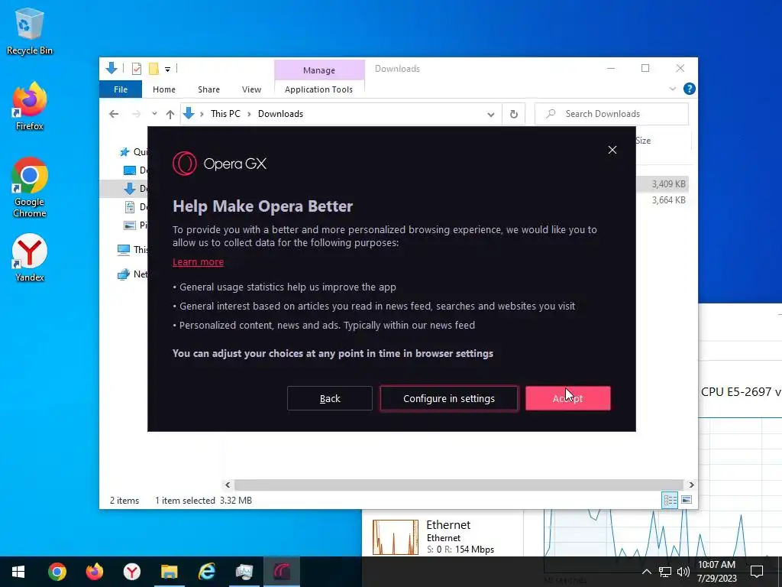This screenshot has width=782, height=587.
Task: Click the Opera GX logo in dialog
Action: [x=219, y=164]
